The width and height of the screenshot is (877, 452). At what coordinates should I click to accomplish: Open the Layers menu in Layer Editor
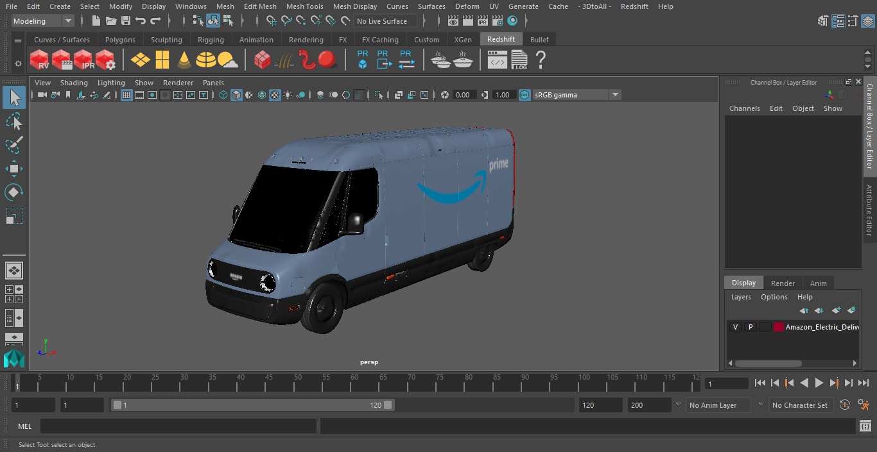741,297
